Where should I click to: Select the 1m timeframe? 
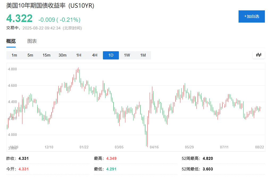coord(14,55)
